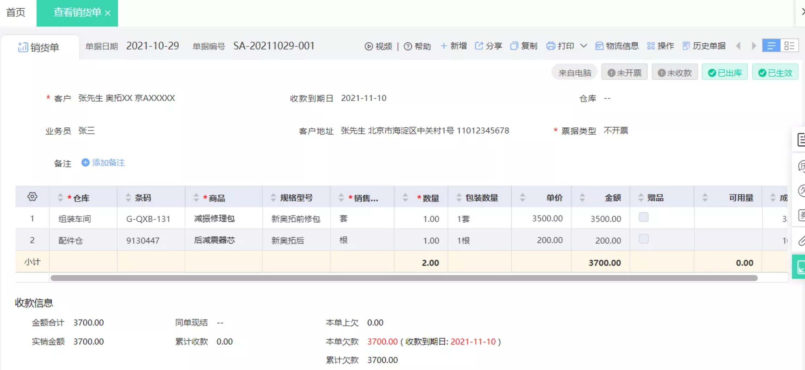The image size is (805, 370).
Task: Open history documents (历史单据)
Action: [x=704, y=46]
